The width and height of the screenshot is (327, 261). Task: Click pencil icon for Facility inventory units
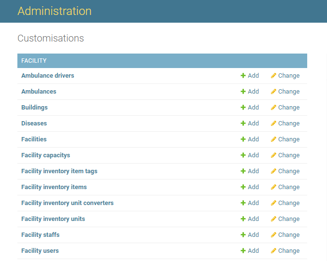(x=273, y=219)
